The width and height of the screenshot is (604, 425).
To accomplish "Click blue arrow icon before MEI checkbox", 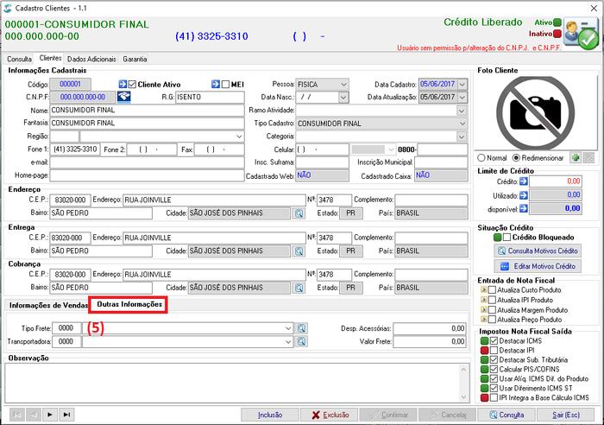I will click(216, 84).
